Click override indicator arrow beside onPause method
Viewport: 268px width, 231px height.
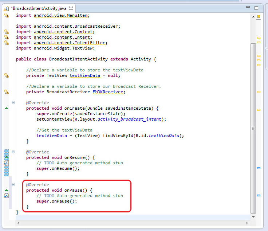(6, 190)
